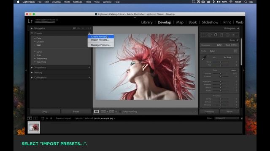Expand the Collections panel
Image resolution: width=270 pixels, height=151 pixels.
pyautogui.click(x=32, y=78)
